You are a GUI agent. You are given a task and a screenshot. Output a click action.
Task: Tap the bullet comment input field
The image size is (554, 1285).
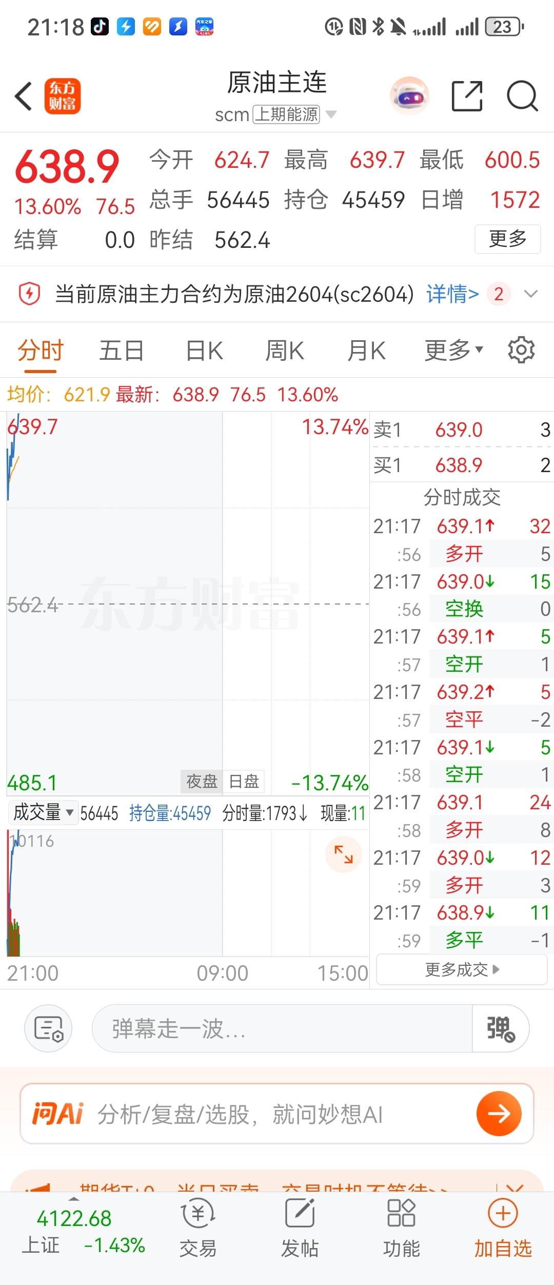pyautogui.click(x=281, y=1028)
